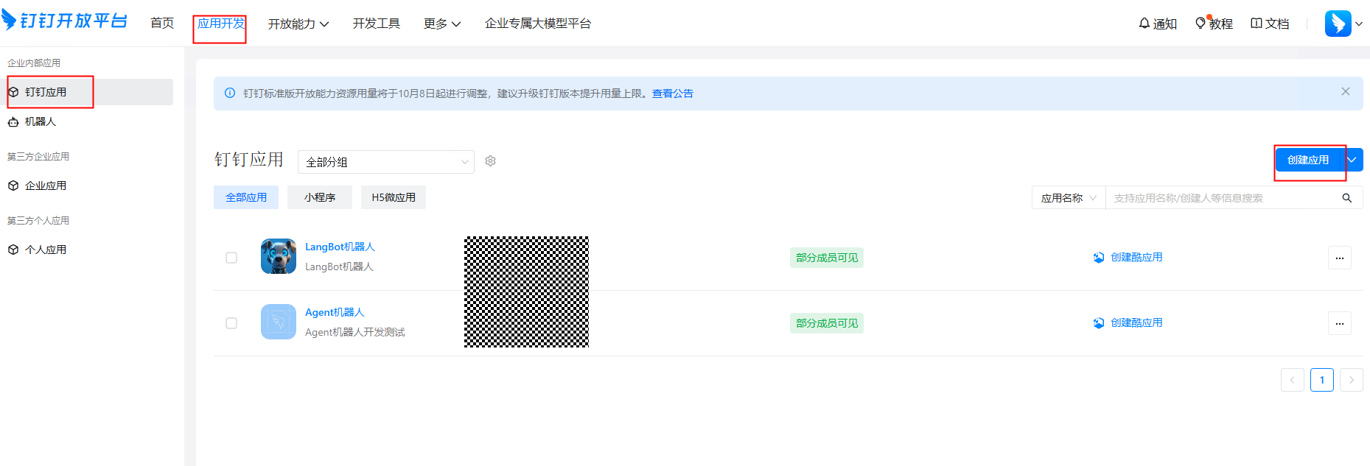Image resolution: width=1370 pixels, height=466 pixels.
Task: Open more options for Agent机器人 row
Action: click(1339, 323)
